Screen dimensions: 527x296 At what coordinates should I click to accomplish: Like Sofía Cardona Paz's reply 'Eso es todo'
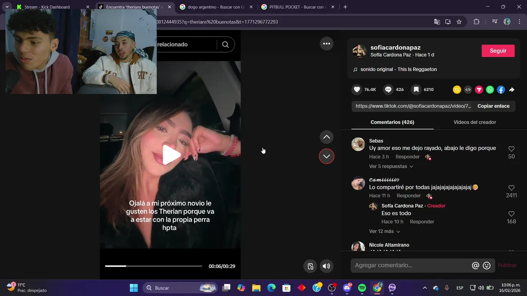[511, 214]
